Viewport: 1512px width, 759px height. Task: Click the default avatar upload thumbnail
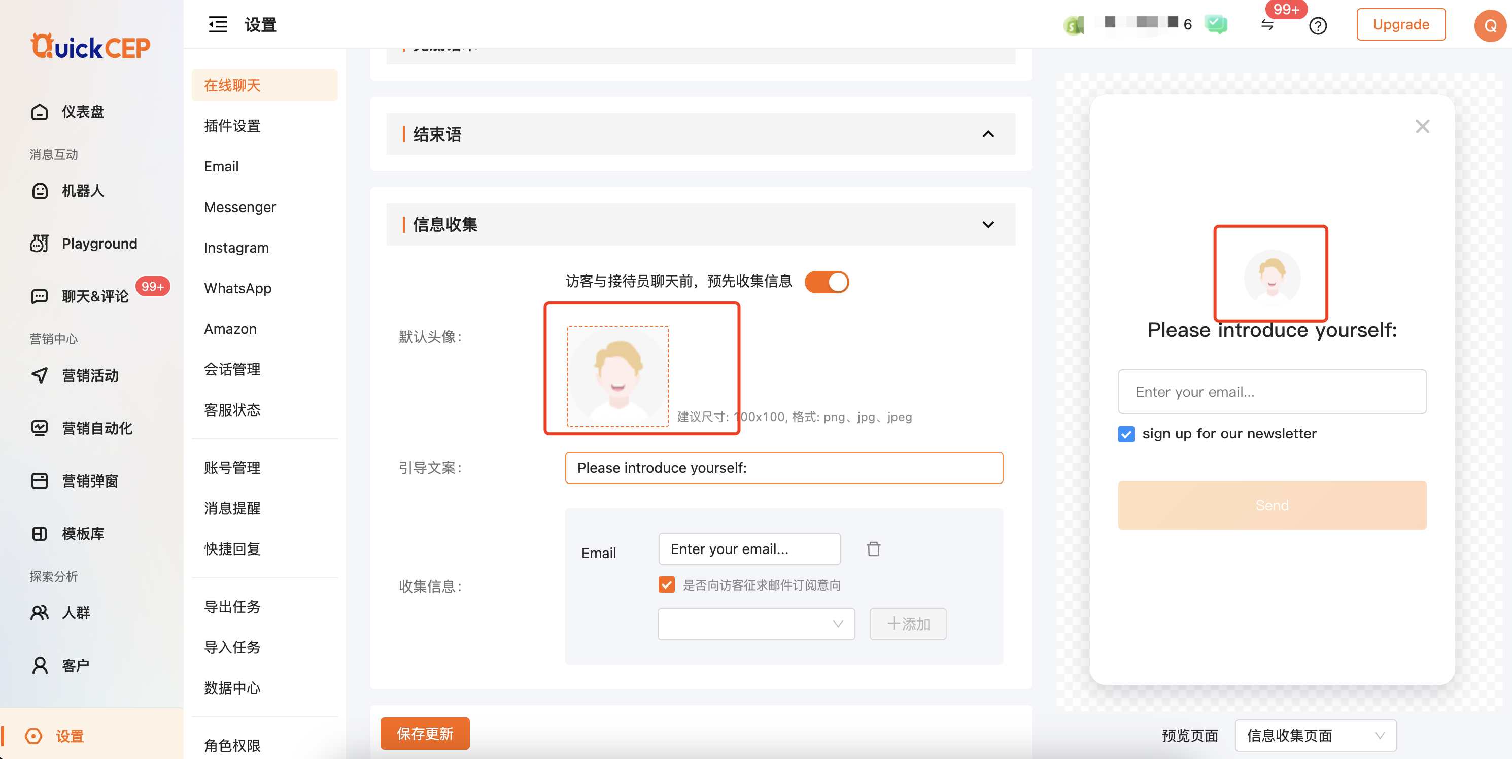[617, 375]
